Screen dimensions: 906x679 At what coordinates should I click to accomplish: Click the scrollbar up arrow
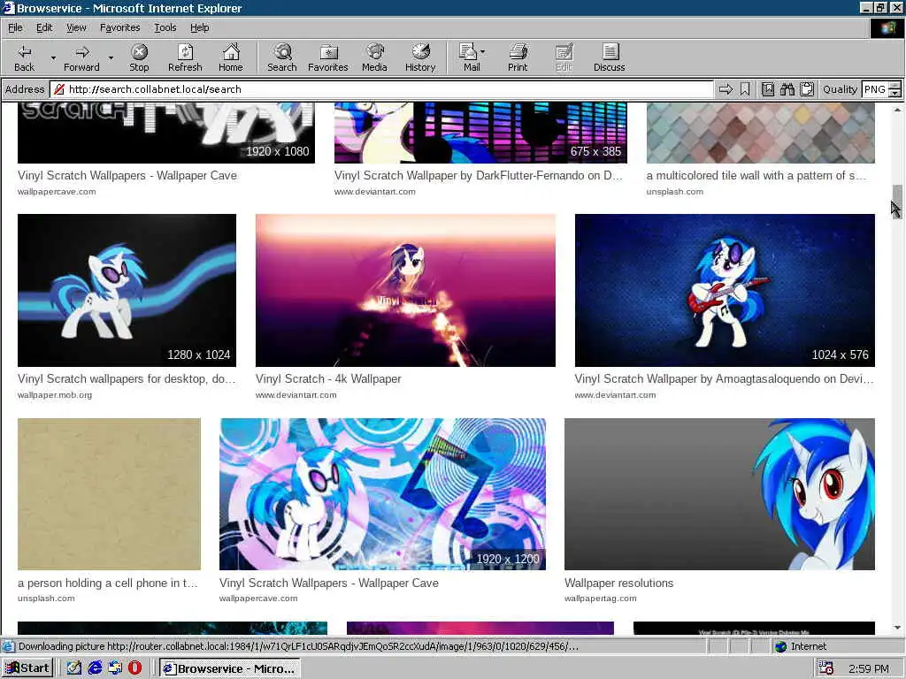point(897,109)
